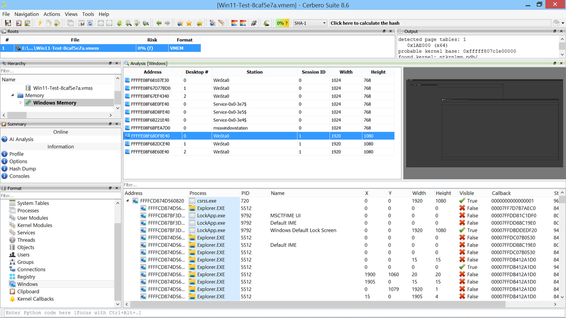
Task: Click the yellow star bookmark toolbar icon
Action: coord(189,23)
